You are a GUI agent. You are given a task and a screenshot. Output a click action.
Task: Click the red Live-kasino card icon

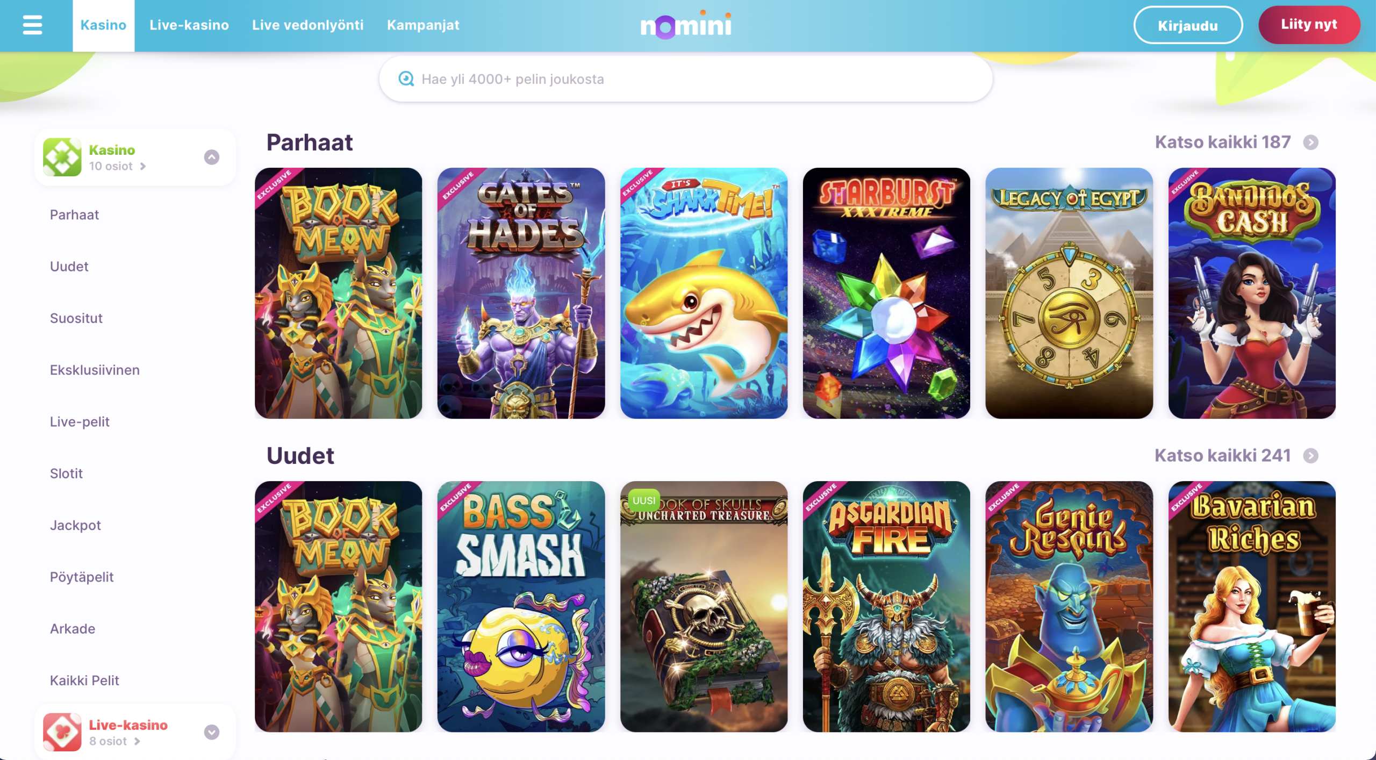[62, 732]
